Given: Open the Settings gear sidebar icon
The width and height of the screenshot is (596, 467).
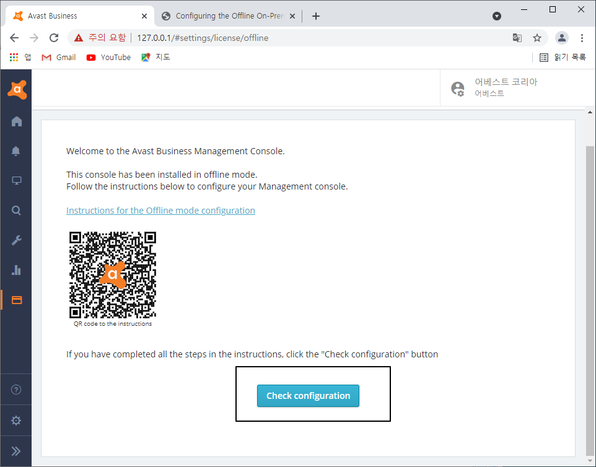Looking at the screenshot, I should pyautogui.click(x=16, y=421).
